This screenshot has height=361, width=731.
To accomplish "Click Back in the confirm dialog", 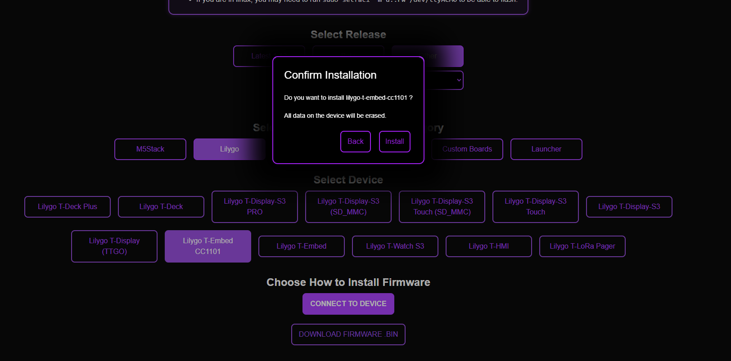I will coord(355,142).
